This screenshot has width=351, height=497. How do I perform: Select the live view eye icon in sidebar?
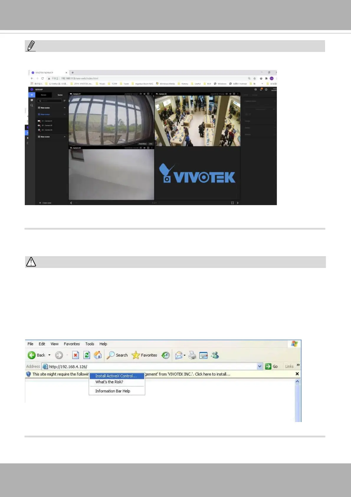pos(32,95)
